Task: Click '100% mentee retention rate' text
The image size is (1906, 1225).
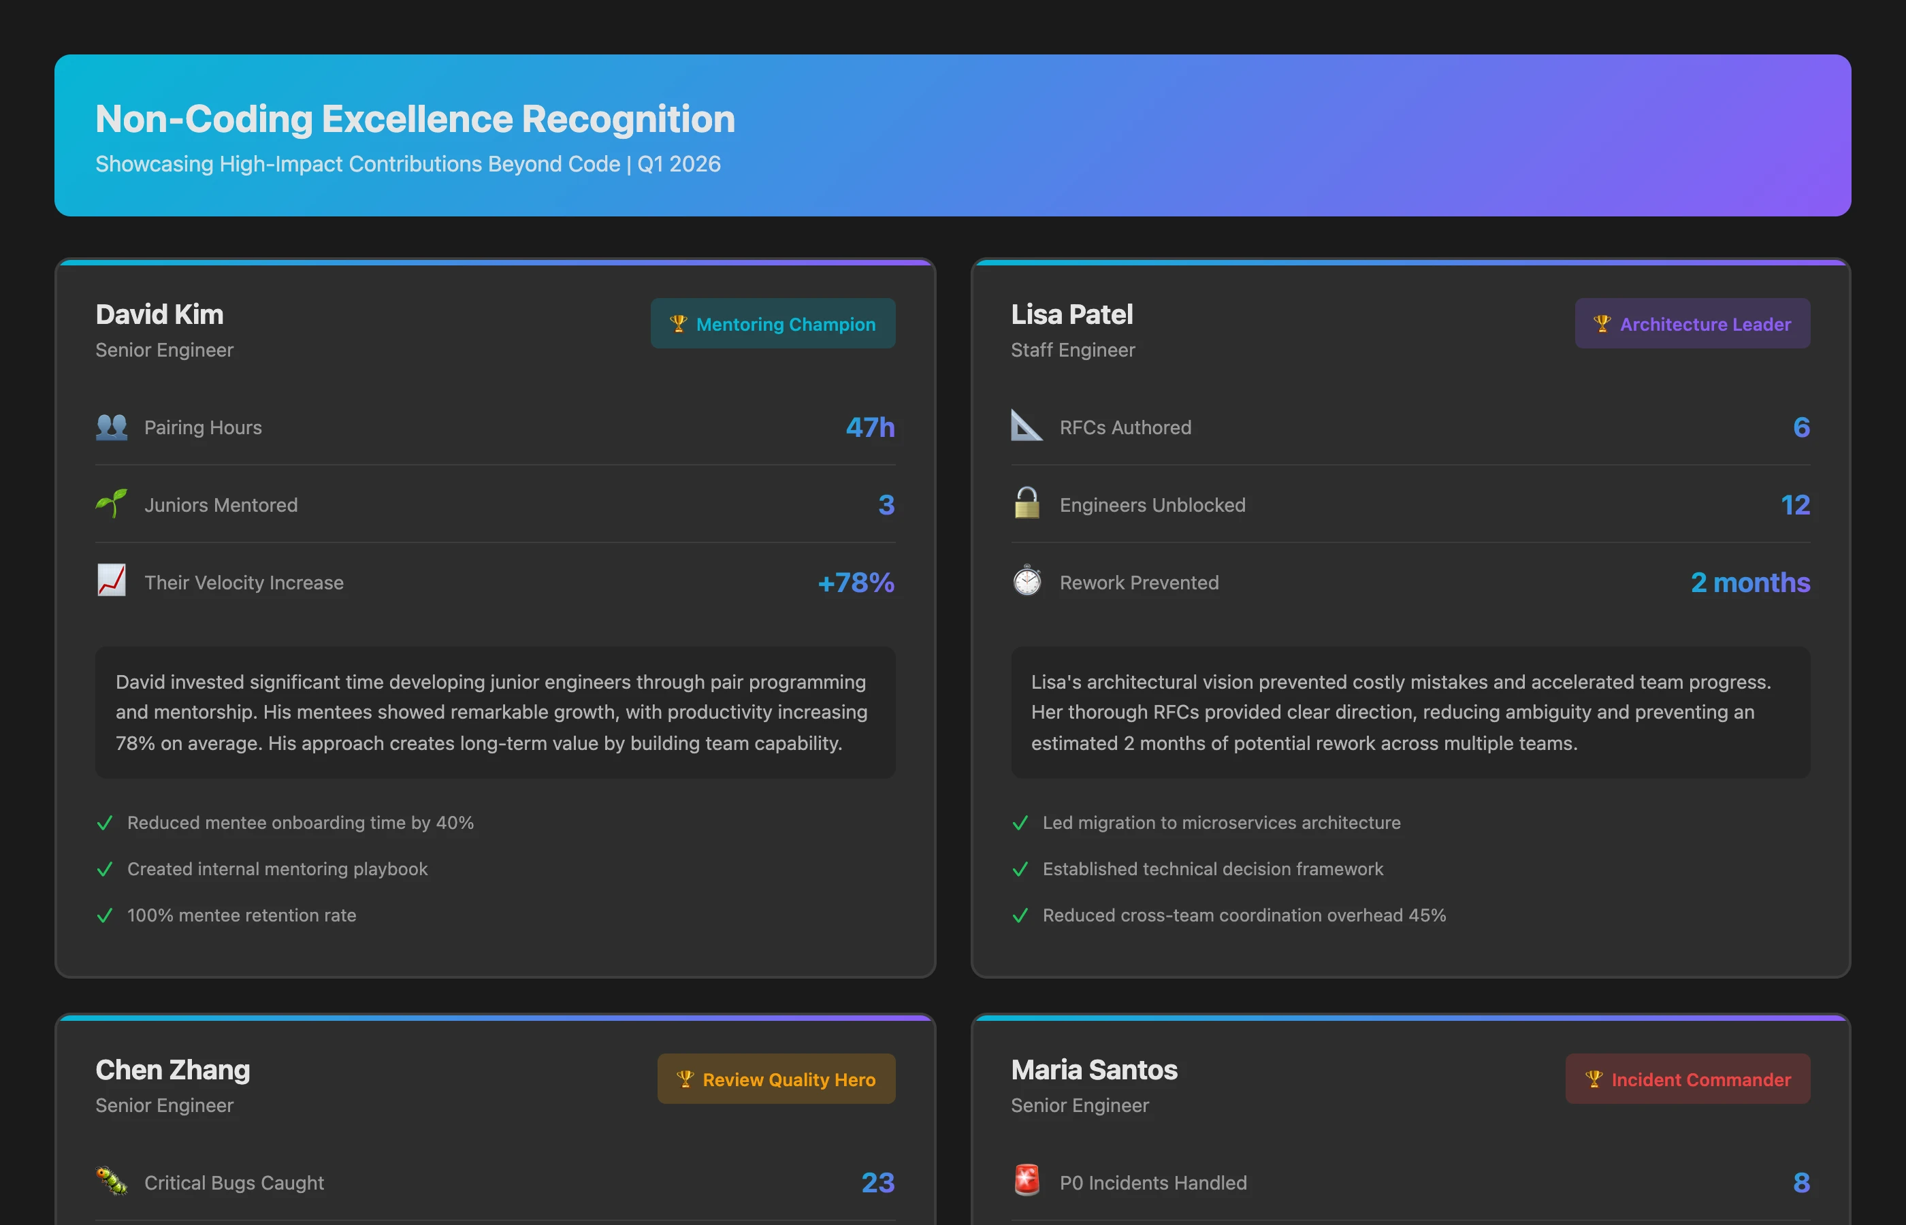Action: 241,915
